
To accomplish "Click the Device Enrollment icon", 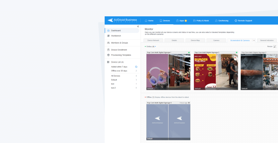I will [109, 50].
